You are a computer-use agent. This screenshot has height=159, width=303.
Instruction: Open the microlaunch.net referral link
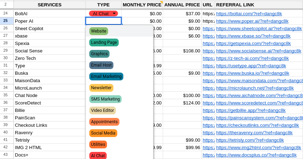tap(255, 88)
